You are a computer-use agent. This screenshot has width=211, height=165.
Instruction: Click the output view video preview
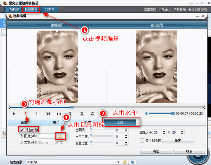[x=156, y=67]
